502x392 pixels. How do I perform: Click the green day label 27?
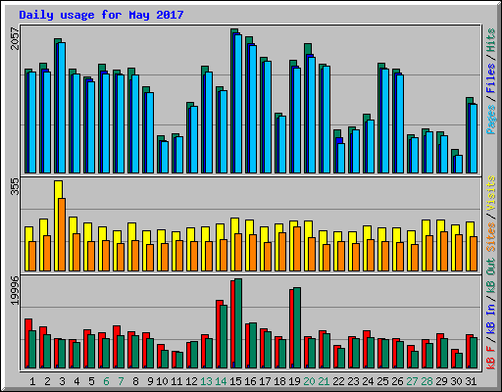[412, 381]
